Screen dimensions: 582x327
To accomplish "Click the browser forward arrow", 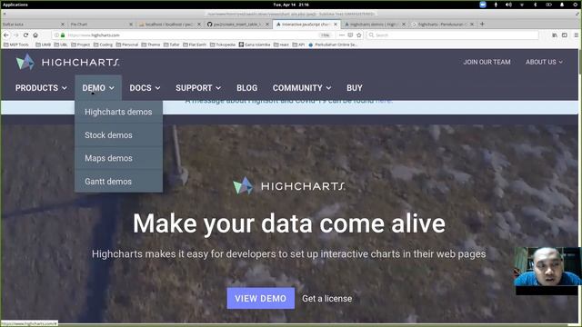I will (x=16, y=35).
